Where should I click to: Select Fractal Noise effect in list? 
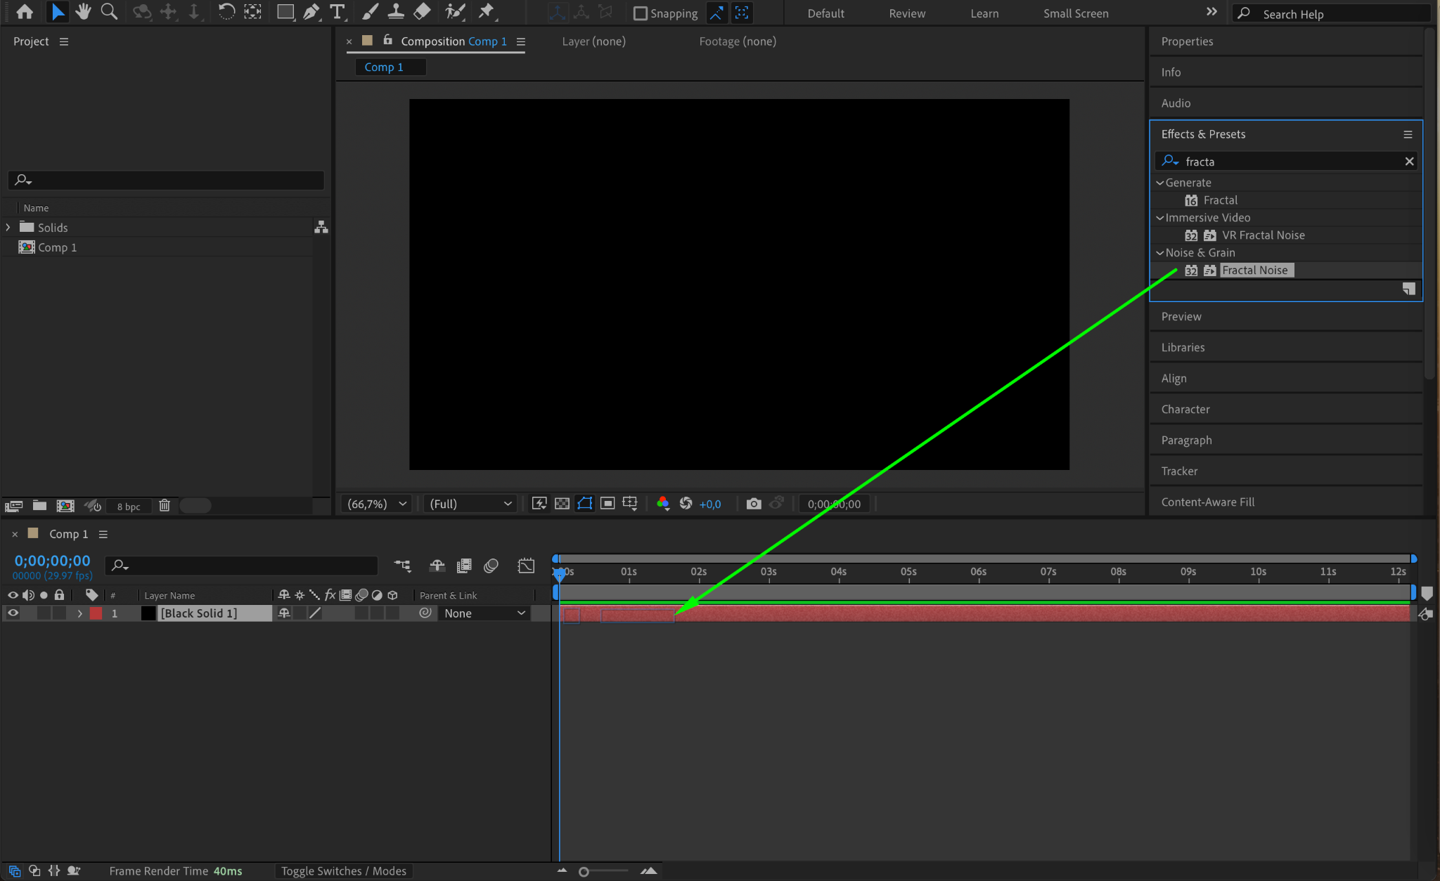point(1254,270)
